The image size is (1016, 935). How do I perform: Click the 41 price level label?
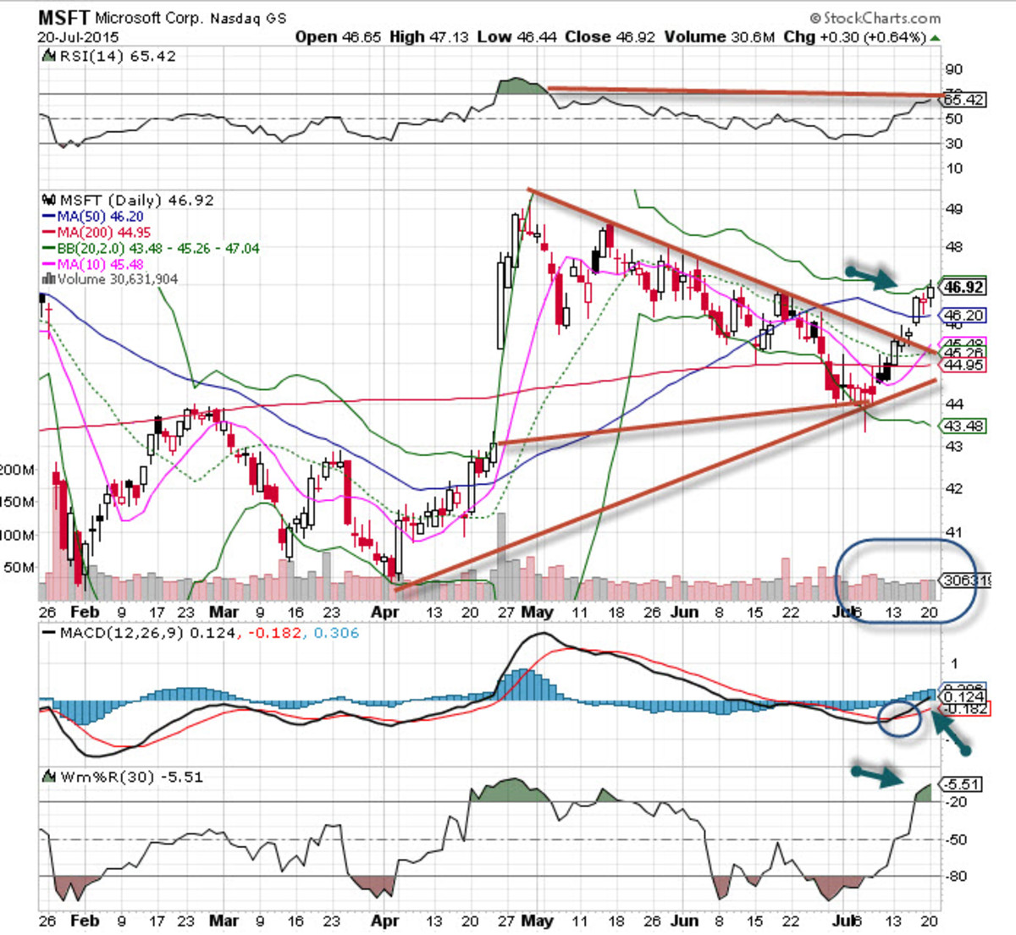pyautogui.click(x=953, y=532)
